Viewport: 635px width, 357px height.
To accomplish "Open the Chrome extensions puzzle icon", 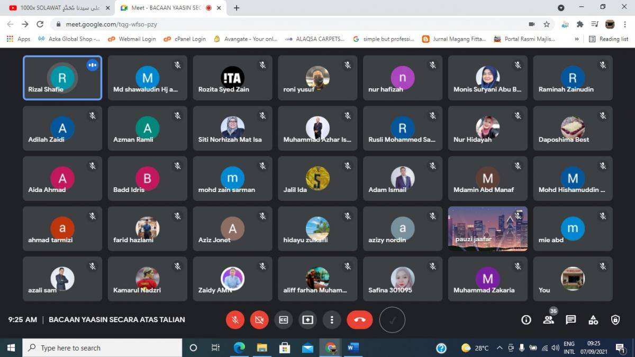I will tap(580, 24).
